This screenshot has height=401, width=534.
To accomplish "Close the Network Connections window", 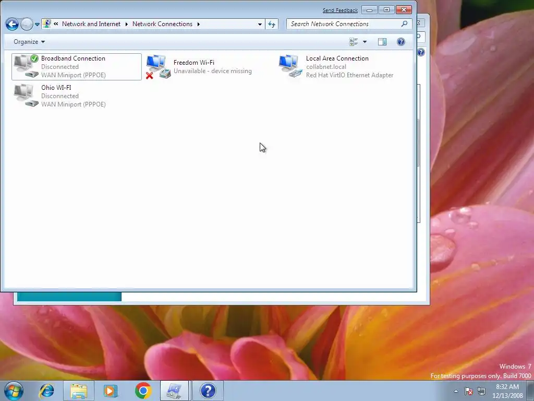I will pyautogui.click(x=404, y=10).
